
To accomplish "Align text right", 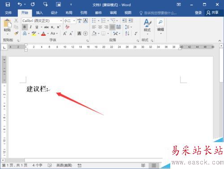I will pos(106,27).
